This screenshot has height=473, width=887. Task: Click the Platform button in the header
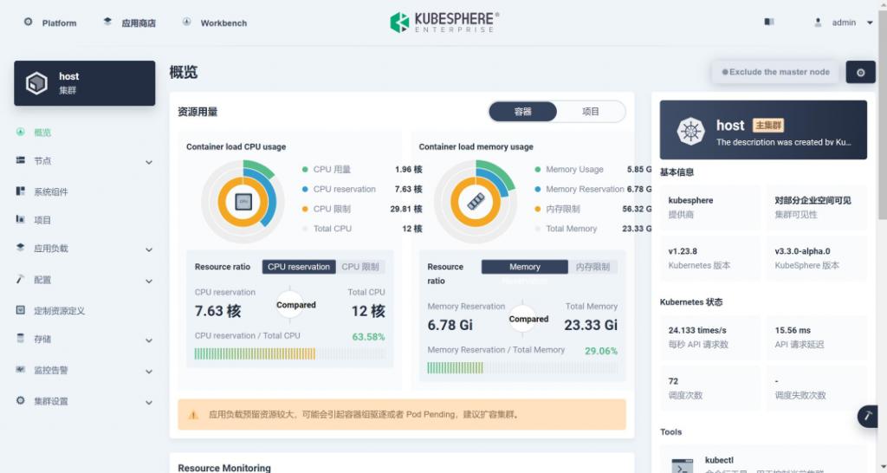pos(50,23)
